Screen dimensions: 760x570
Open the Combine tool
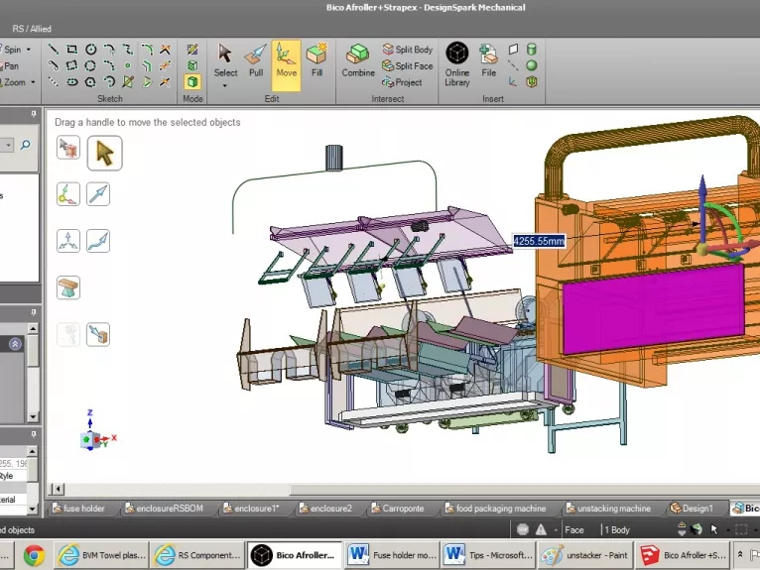tap(358, 61)
